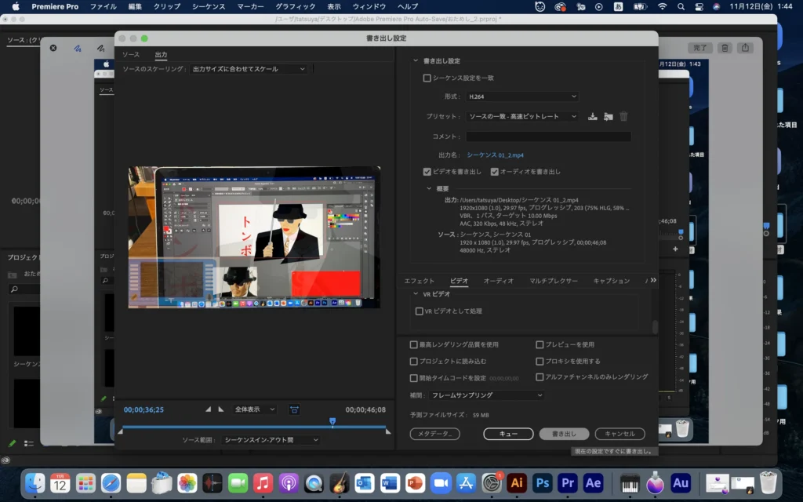803x502 pixels.
Task: Switch to the ソース tab
Action: (131, 55)
